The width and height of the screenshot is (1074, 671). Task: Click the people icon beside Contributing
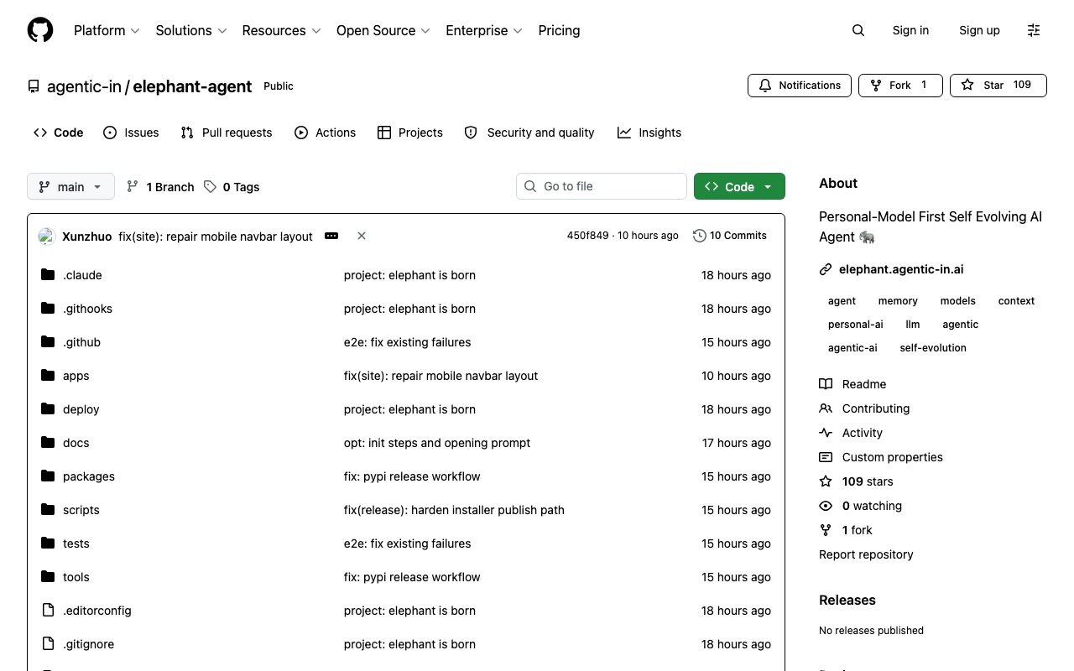[x=826, y=408]
